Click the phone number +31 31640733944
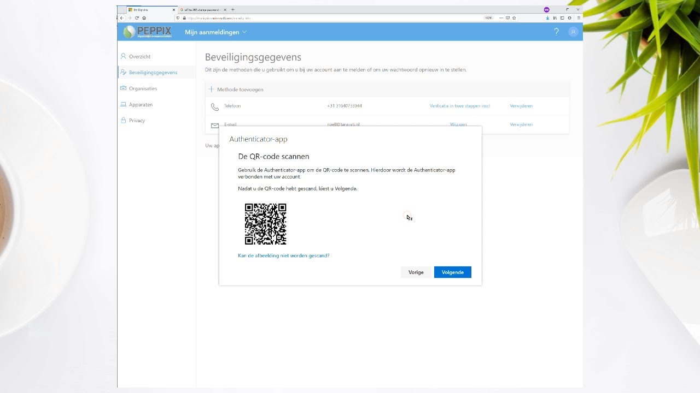This screenshot has height=393, width=700. 345,106
